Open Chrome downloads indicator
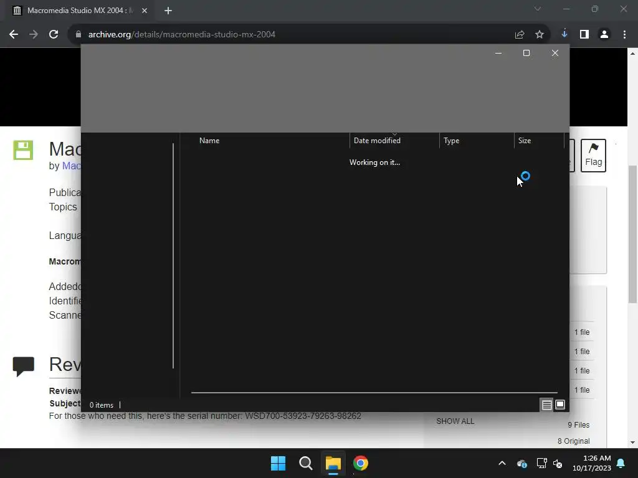The image size is (638, 478). [564, 34]
